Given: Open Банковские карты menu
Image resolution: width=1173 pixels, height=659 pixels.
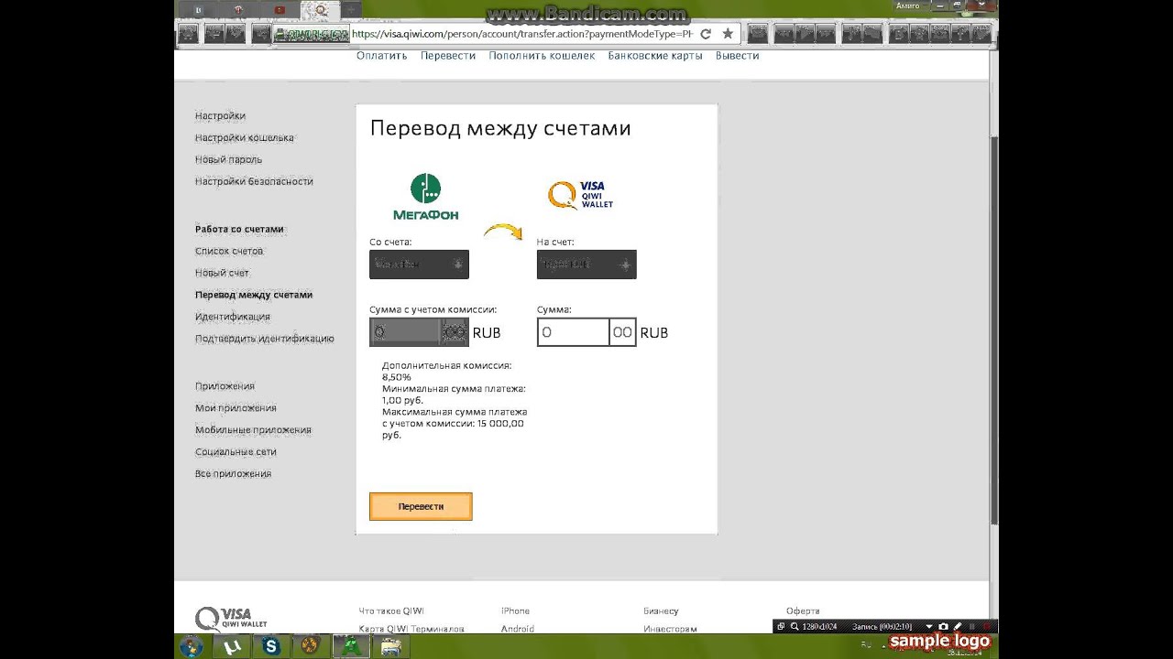Looking at the screenshot, I should 655,56.
